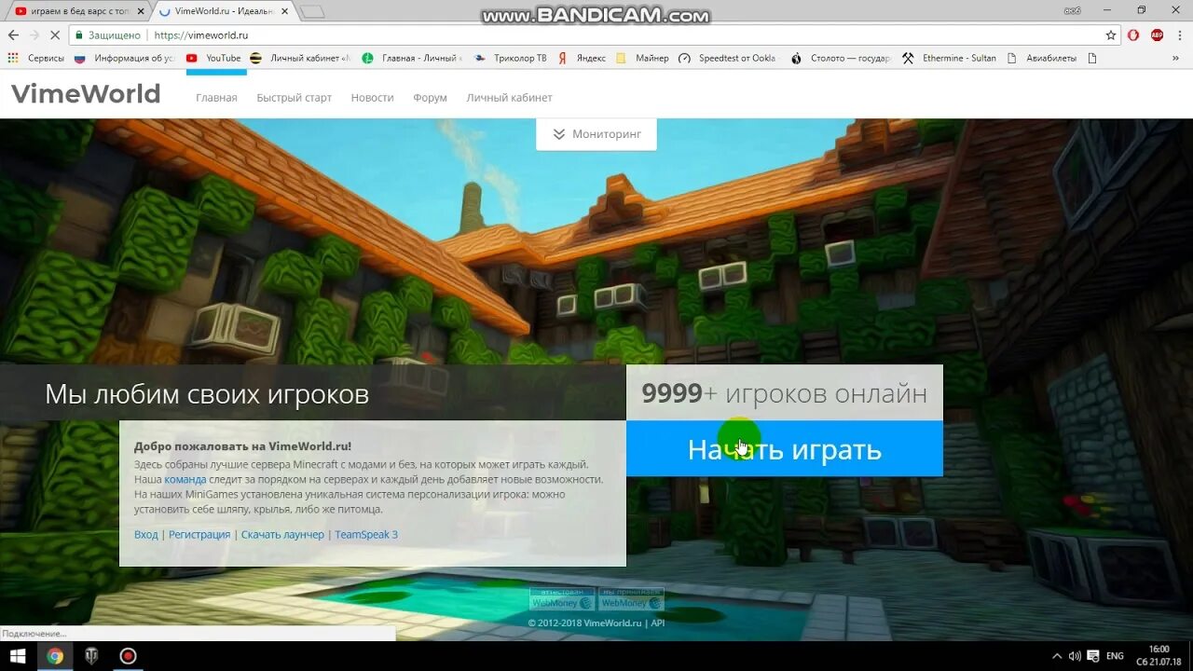Click the аттестован WebMoney badge
Screen dimensions: 1193x671
562,598
